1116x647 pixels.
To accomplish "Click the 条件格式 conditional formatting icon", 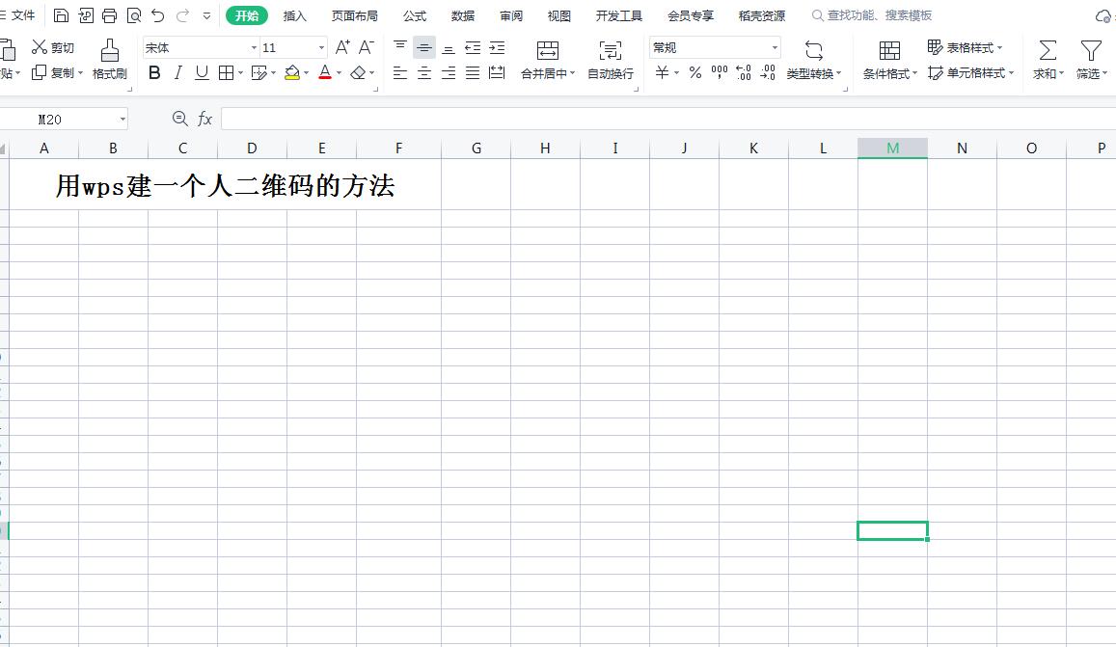I will coord(889,50).
